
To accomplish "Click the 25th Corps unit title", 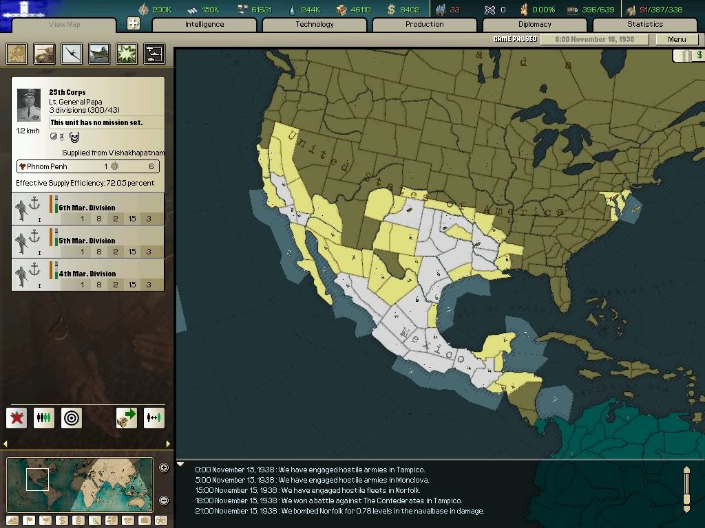I will (67, 92).
